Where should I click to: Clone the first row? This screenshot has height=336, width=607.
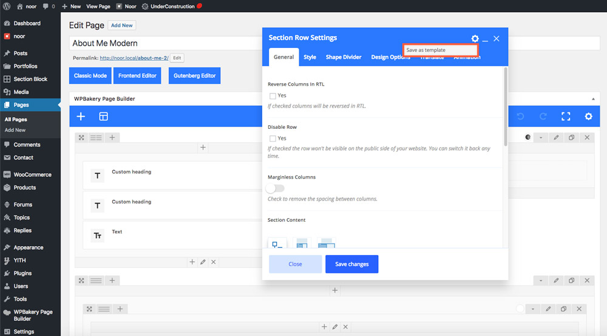pos(571,137)
